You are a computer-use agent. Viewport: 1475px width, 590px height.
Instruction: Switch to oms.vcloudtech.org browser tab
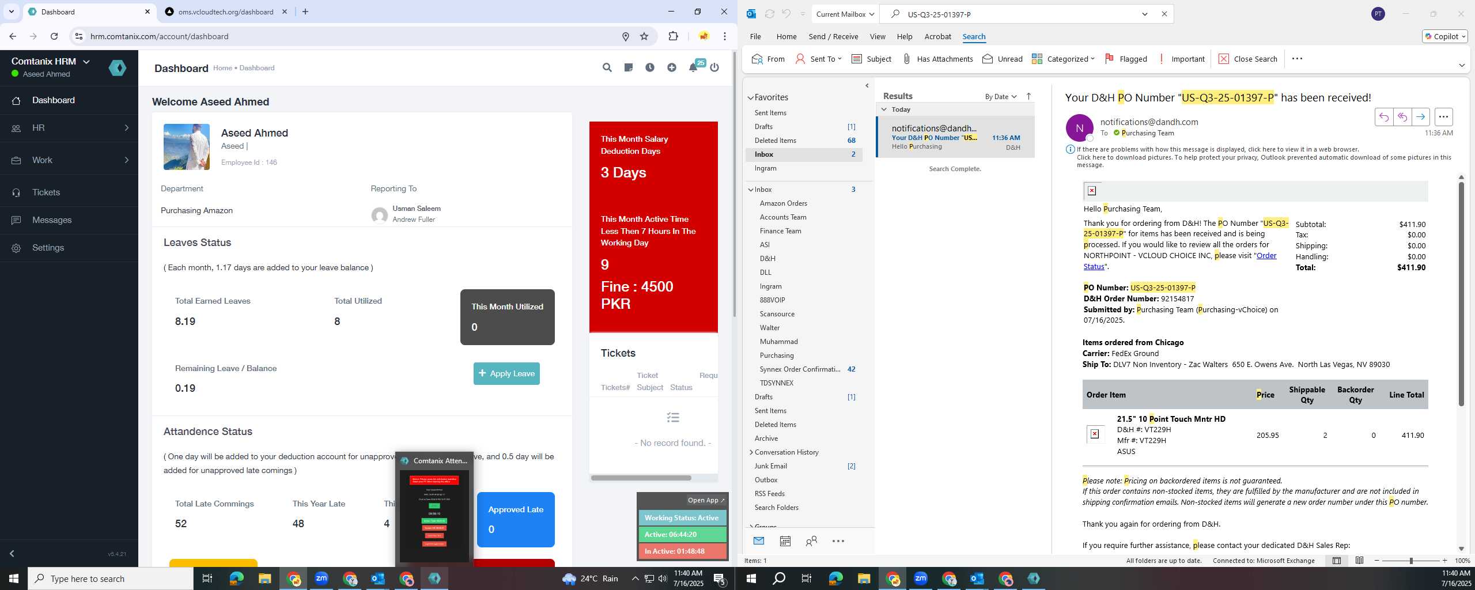225,12
